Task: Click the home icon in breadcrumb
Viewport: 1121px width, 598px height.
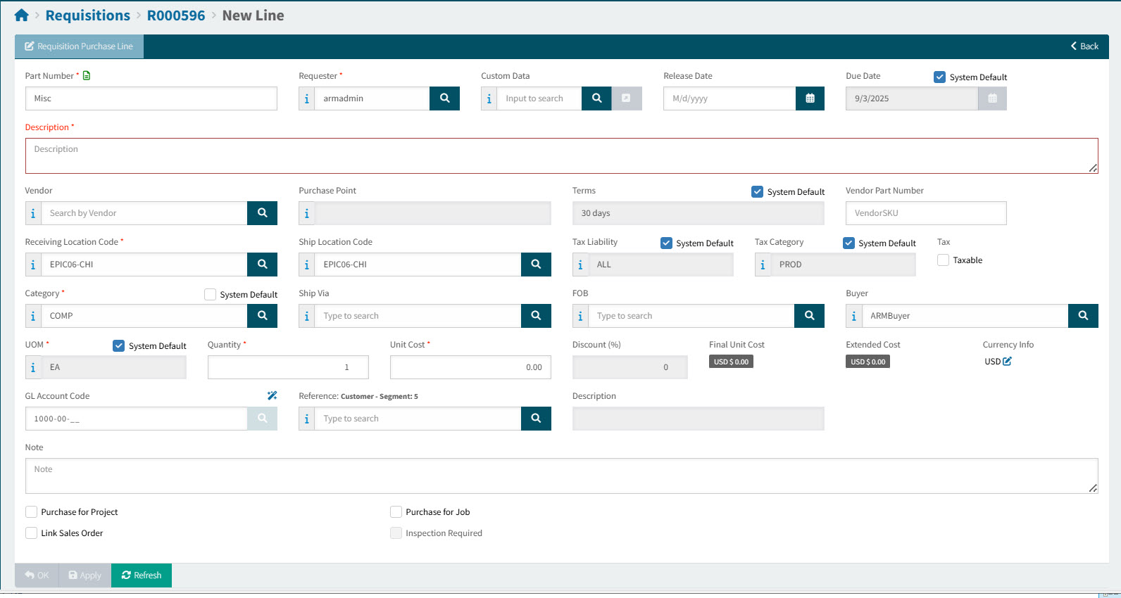Action: point(21,15)
